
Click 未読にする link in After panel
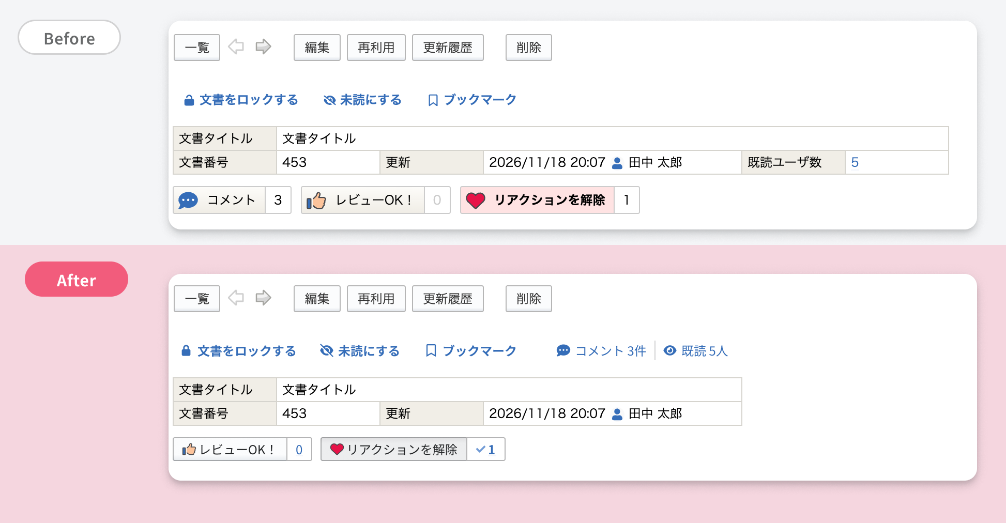pyautogui.click(x=369, y=351)
